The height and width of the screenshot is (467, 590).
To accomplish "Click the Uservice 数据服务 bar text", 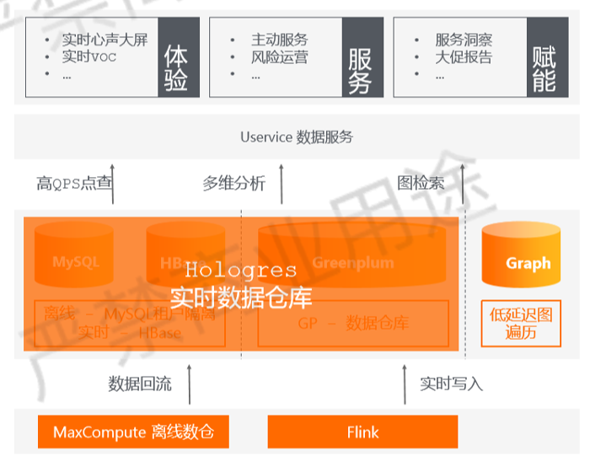I will tap(297, 137).
